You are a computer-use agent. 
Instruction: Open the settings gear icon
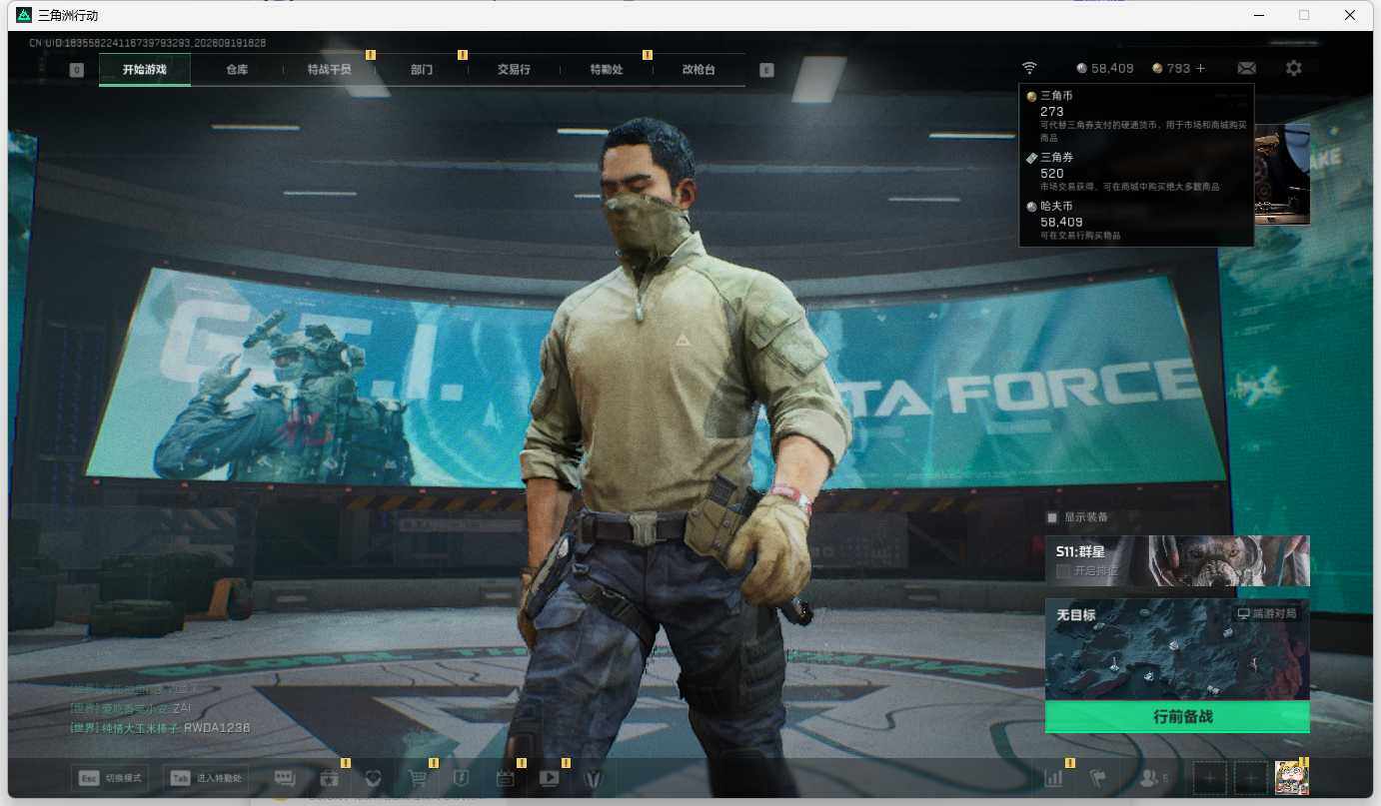pos(1294,68)
